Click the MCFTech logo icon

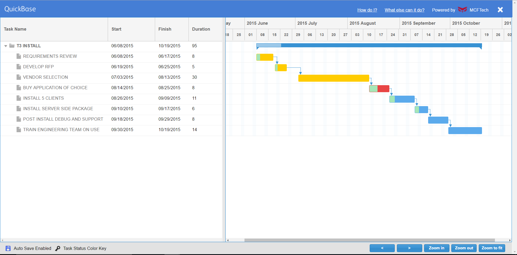click(x=462, y=10)
